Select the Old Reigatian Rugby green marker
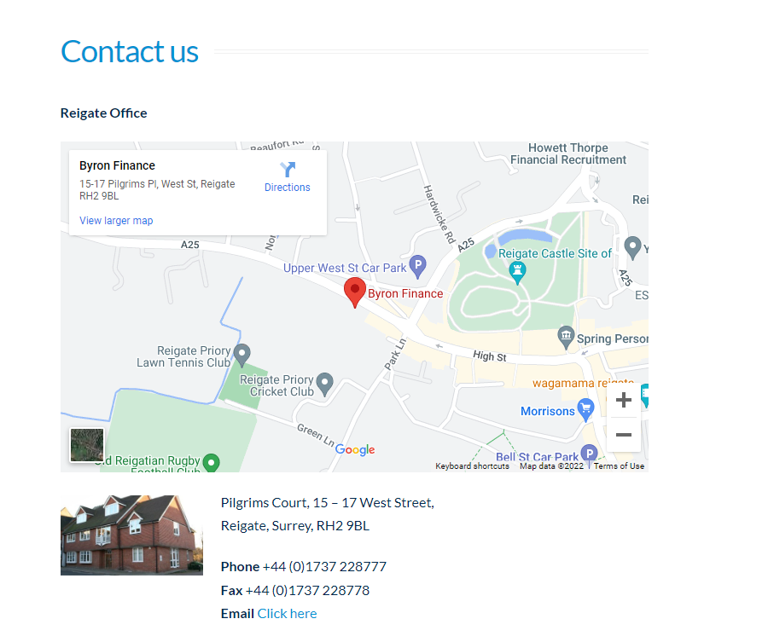Viewport: 774px width, 642px height. 212,462
